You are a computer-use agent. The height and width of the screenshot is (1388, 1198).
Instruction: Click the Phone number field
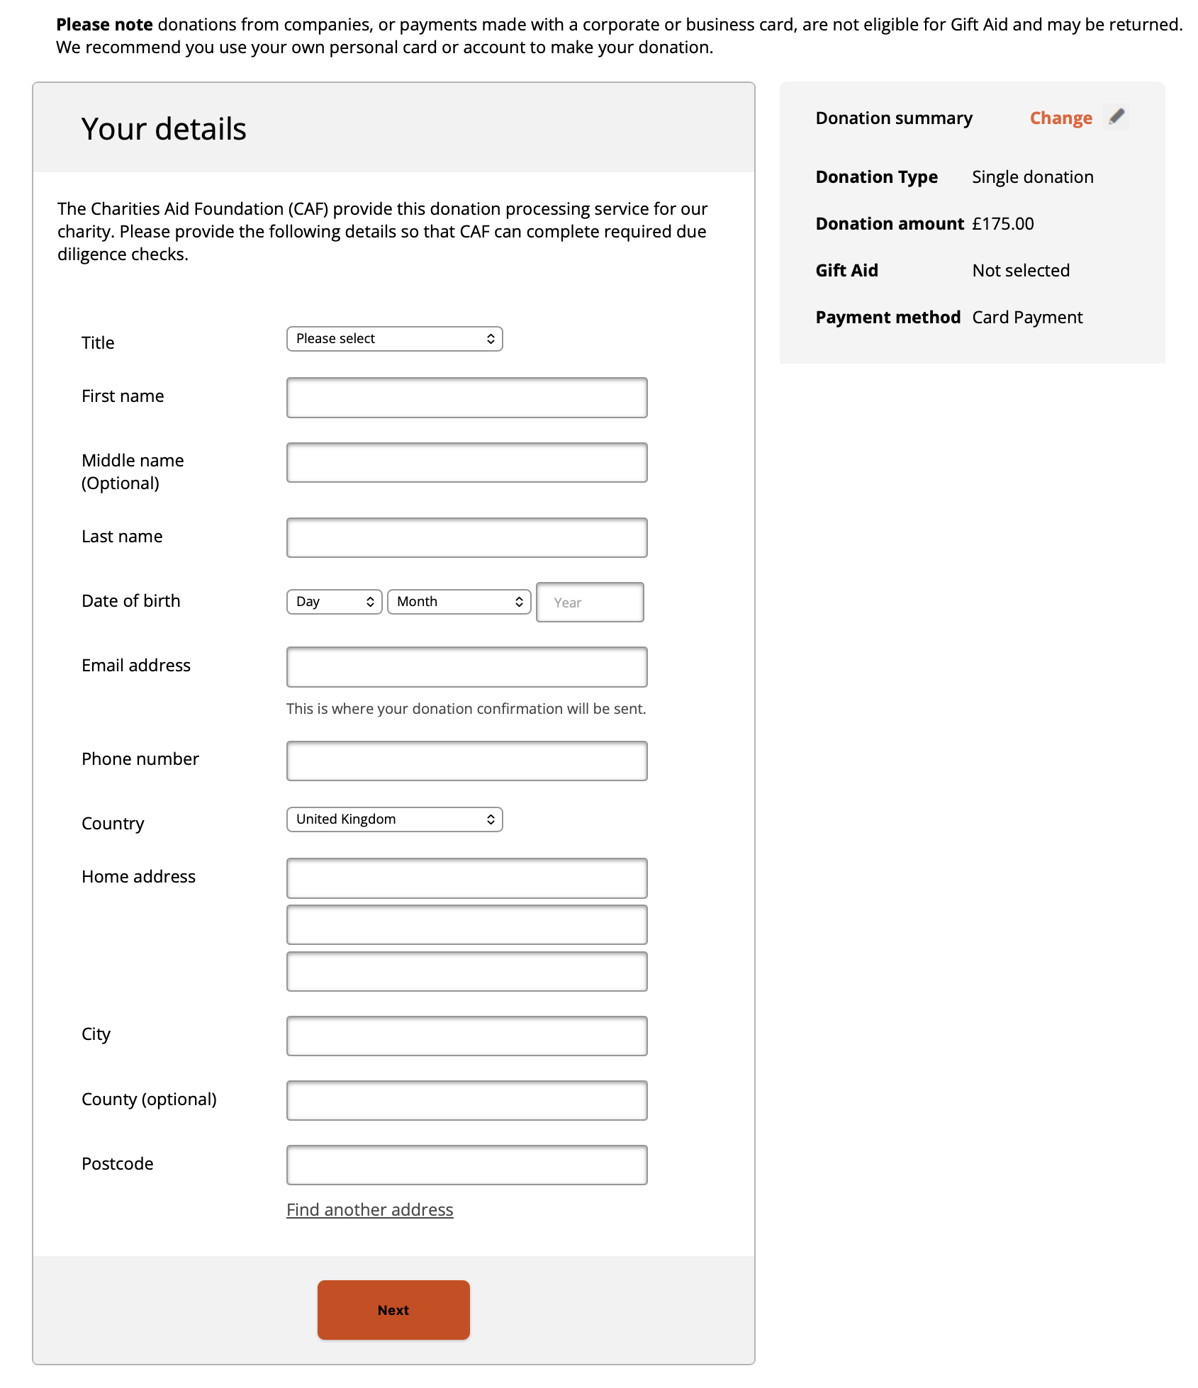click(466, 761)
